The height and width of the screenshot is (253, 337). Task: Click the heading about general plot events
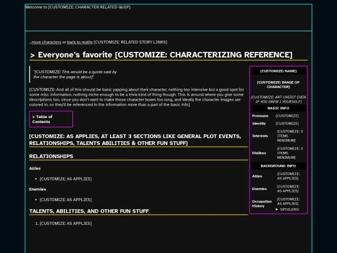click(135, 140)
